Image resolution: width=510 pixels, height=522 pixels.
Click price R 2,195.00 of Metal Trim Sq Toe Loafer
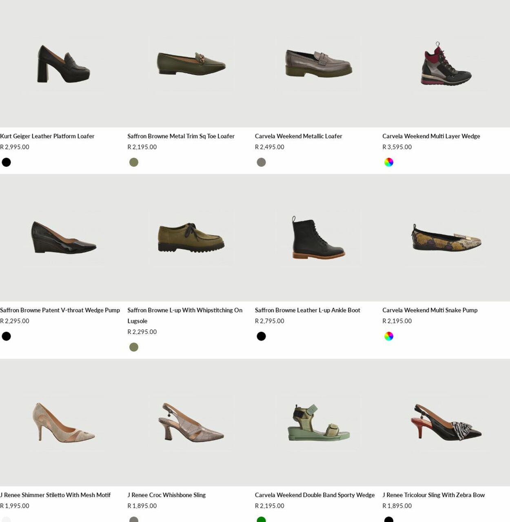tap(142, 147)
